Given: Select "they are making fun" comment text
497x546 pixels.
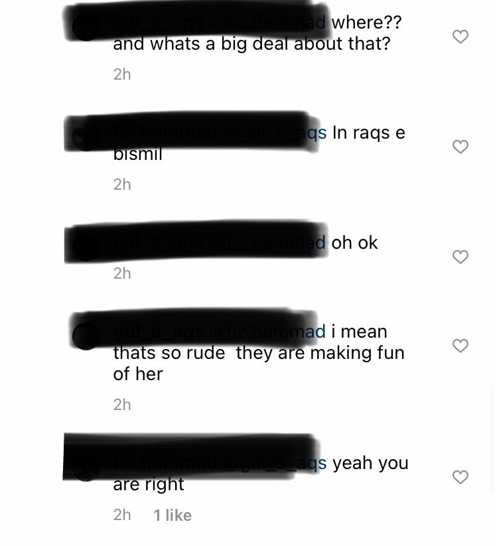Looking at the screenshot, I should click(x=320, y=353).
